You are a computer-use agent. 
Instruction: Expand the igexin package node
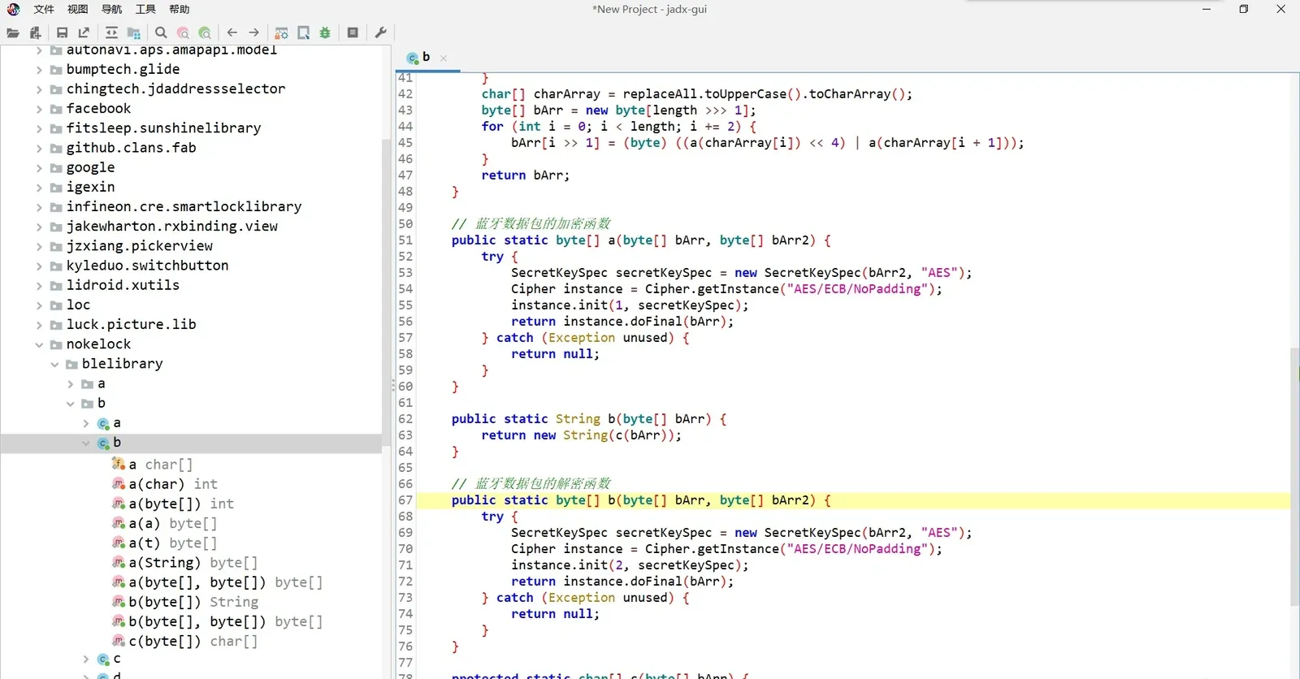39,188
